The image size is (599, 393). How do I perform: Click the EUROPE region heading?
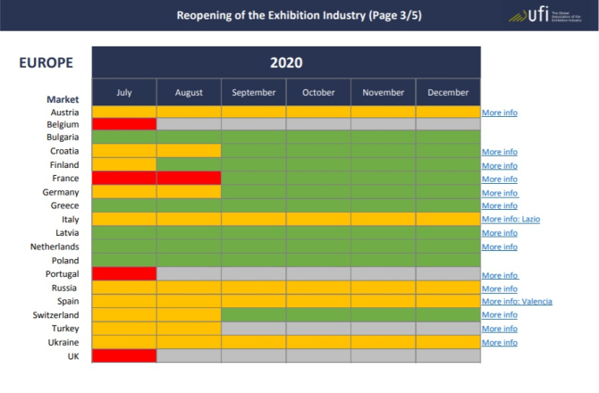pyautogui.click(x=46, y=63)
